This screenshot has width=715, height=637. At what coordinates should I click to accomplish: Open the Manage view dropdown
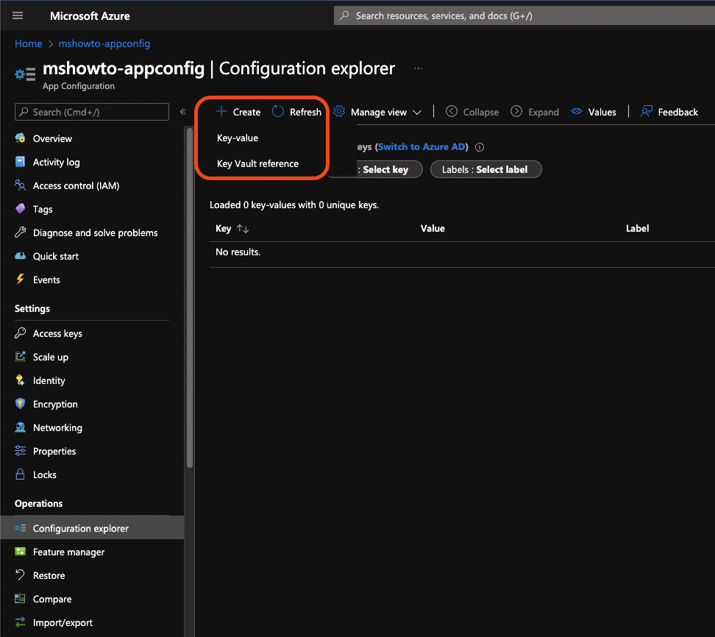point(377,112)
